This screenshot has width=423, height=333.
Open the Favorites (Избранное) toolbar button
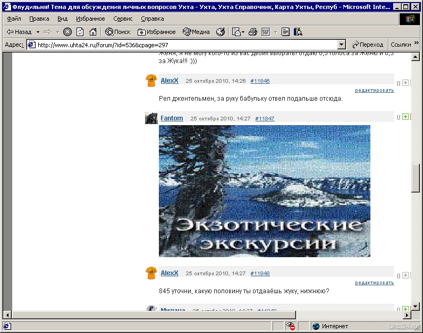[157, 32]
